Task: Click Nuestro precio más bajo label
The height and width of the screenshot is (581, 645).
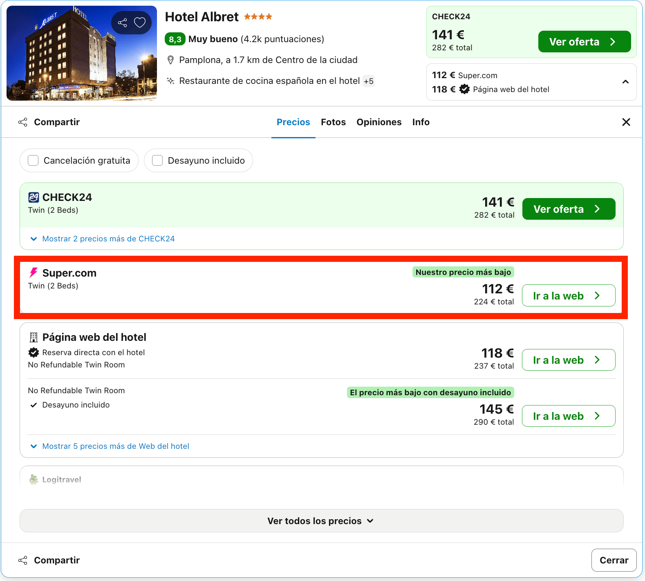Action: coord(463,272)
